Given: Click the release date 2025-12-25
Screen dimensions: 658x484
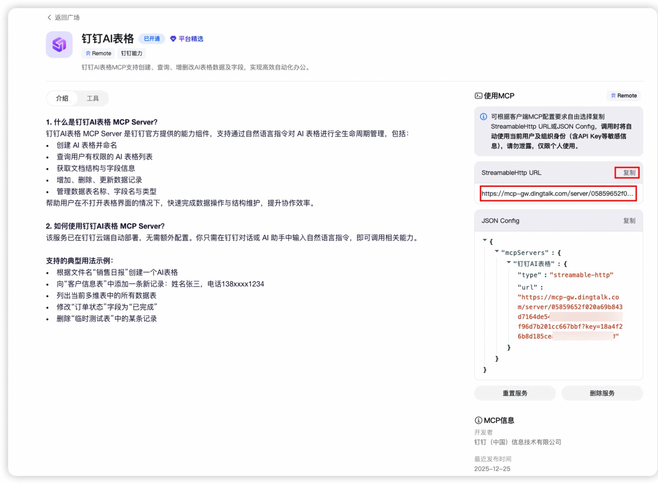Looking at the screenshot, I should coord(492,469).
